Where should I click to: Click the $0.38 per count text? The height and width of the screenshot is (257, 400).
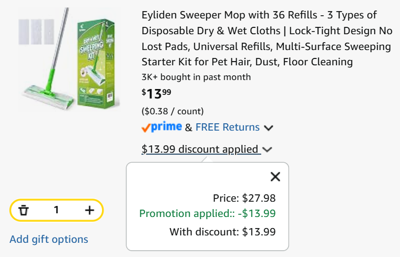tap(173, 111)
